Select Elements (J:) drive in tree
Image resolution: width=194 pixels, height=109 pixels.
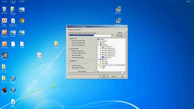coord(108,58)
